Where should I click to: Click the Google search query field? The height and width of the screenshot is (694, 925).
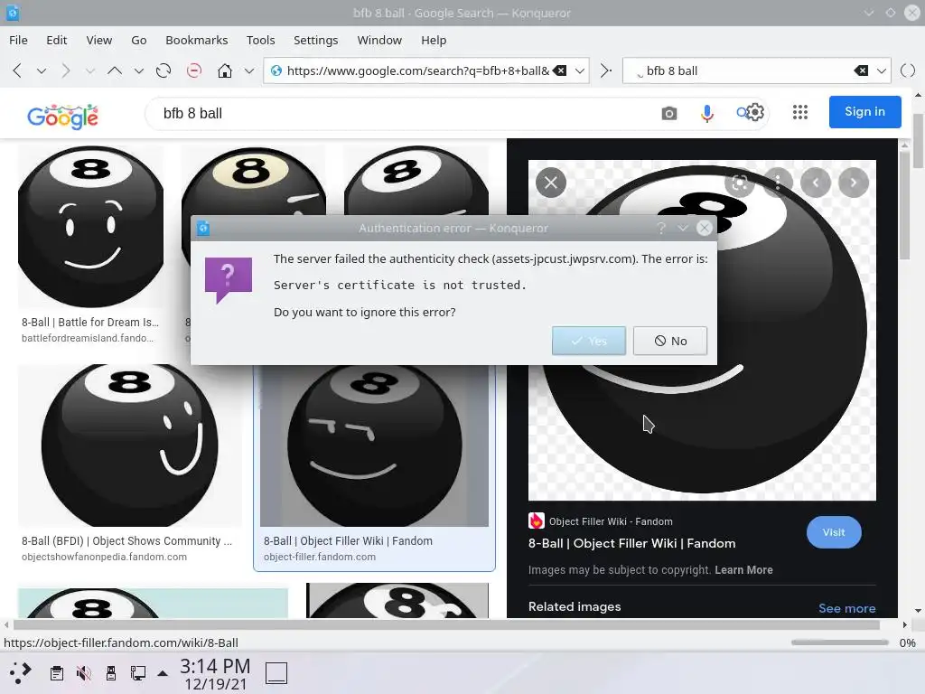[x=401, y=113]
